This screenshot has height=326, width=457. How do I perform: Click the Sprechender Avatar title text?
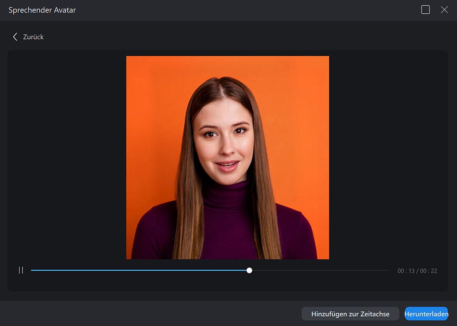42,10
